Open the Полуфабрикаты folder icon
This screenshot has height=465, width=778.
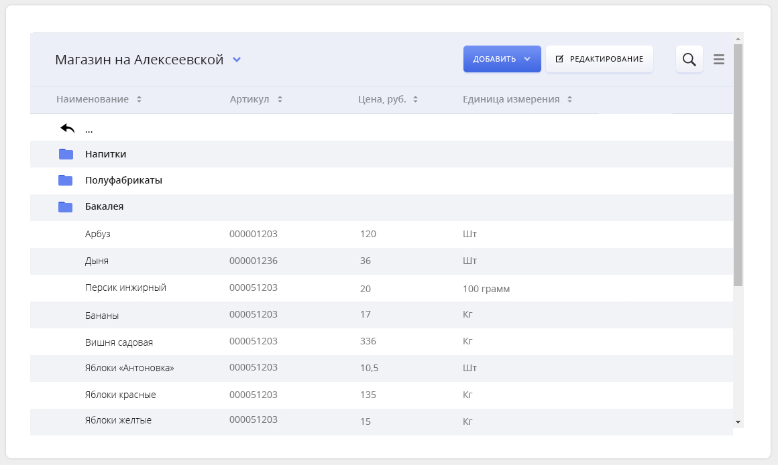point(66,180)
